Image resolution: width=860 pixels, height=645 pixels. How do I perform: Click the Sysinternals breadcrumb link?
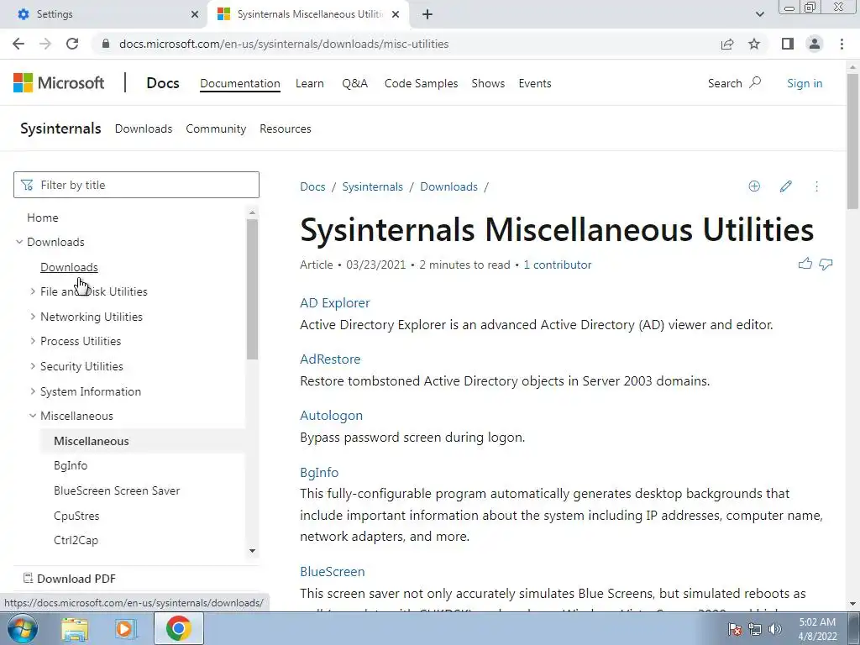click(x=372, y=186)
